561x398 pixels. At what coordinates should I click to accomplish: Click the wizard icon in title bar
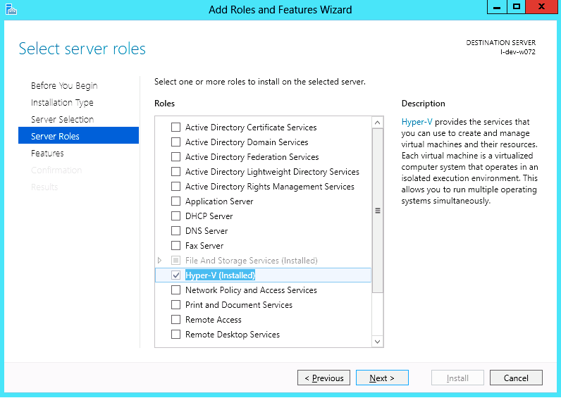(x=9, y=9)
